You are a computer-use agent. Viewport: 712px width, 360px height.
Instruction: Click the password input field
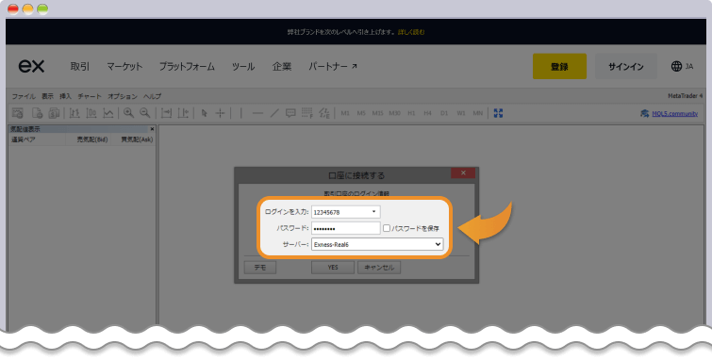(x=346, y=228)
